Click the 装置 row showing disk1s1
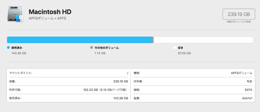The image size is (260, 112). [193, 98]
